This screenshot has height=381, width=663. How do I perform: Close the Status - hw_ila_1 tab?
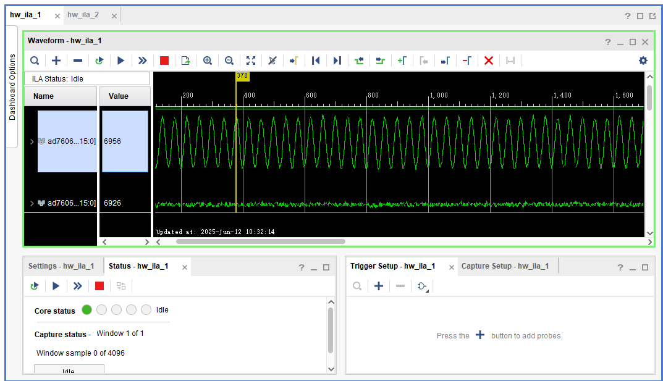click(185, 267)
